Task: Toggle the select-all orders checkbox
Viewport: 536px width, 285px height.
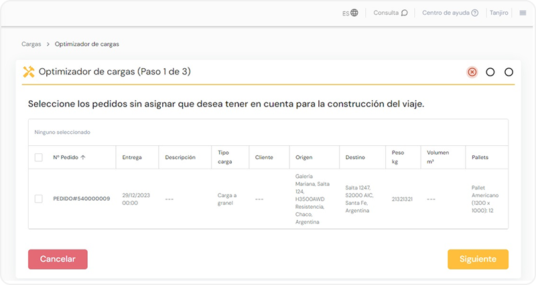Action: pyautogui.click(x=39, y=157)
